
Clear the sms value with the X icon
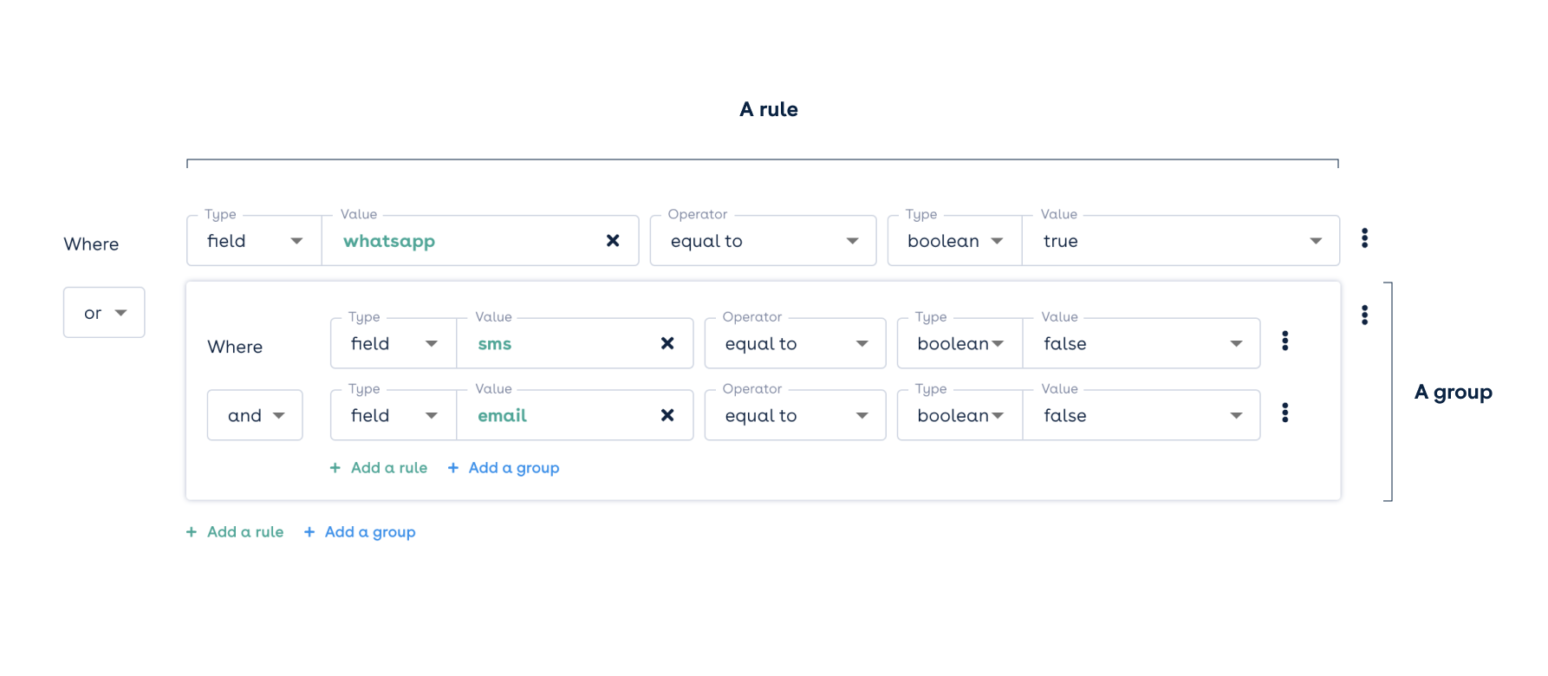click(667, 343)
